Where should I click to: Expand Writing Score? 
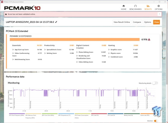45,53
